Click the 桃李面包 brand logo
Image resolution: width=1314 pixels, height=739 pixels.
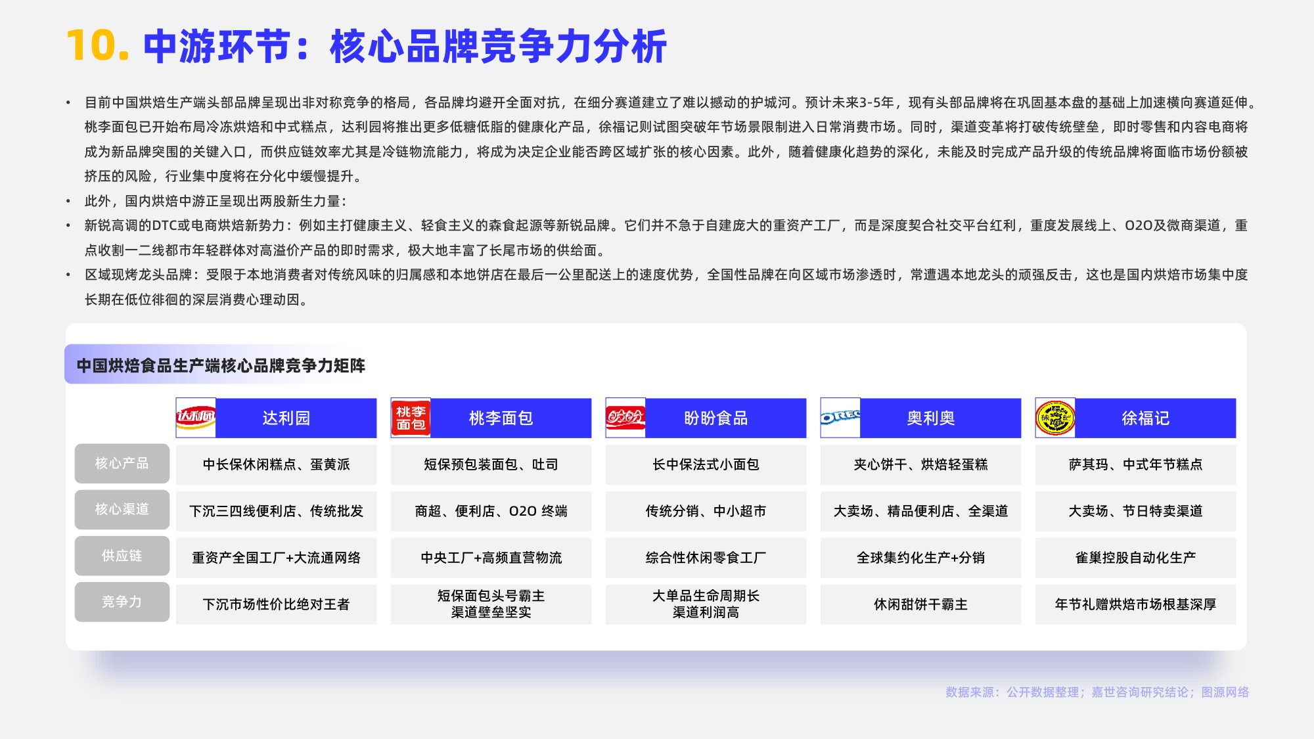pos(411,418)
